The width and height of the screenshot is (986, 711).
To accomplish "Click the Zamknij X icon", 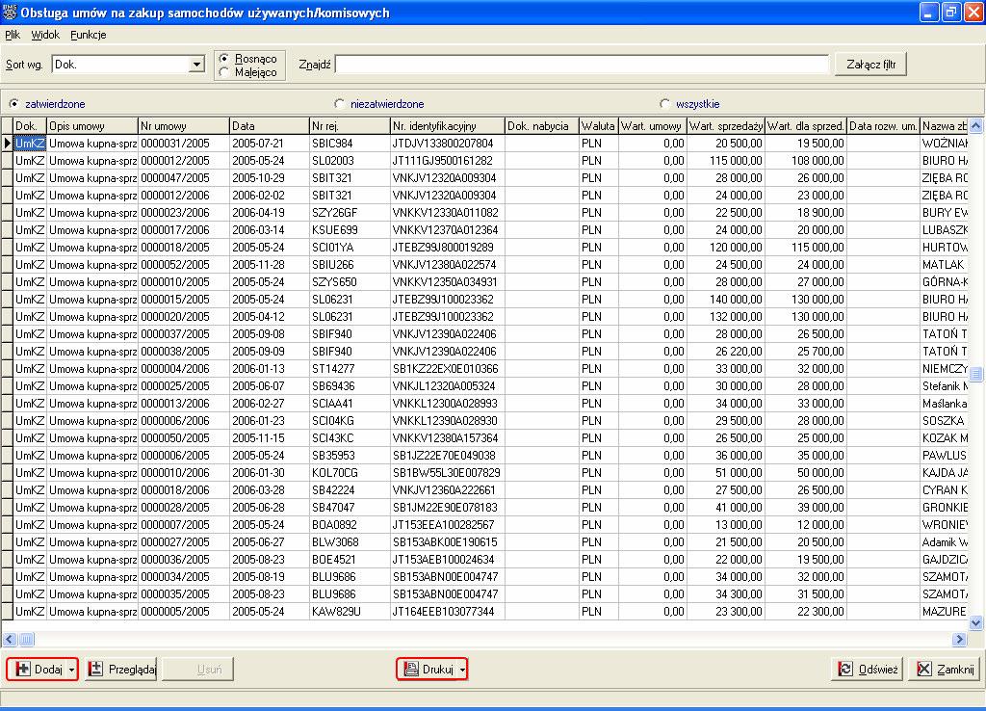I will point(923,669).
